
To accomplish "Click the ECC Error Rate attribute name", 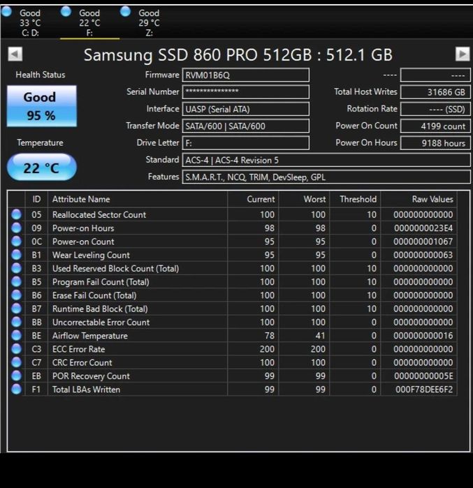I will click(78, 349).
